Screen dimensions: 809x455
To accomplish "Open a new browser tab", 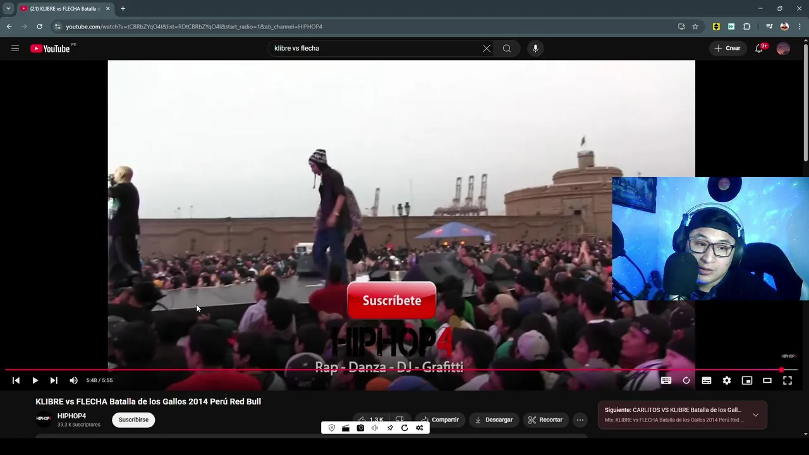I will [x=123, y=9].
